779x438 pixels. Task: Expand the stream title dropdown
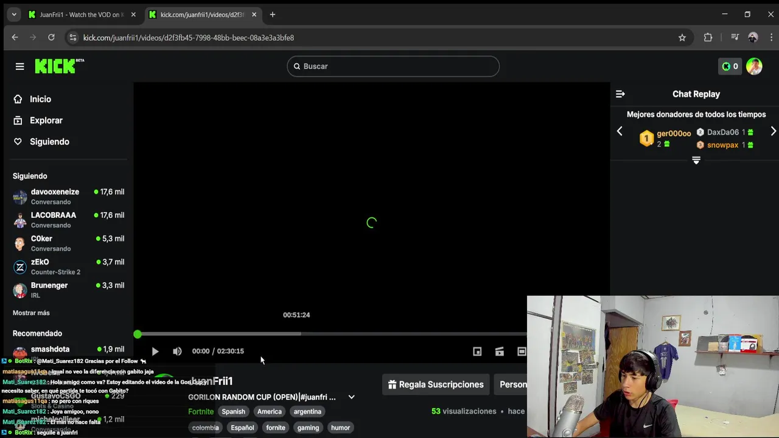coord(351,397)
